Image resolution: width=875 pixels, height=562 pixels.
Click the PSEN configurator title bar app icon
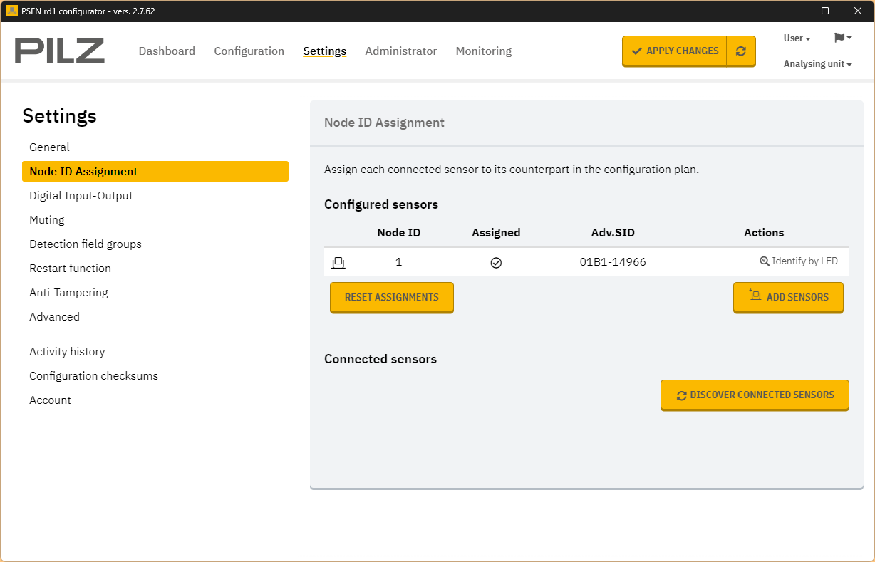click(12, 11)
